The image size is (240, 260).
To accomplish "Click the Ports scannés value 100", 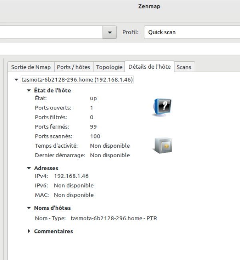I will click(95, 136).
